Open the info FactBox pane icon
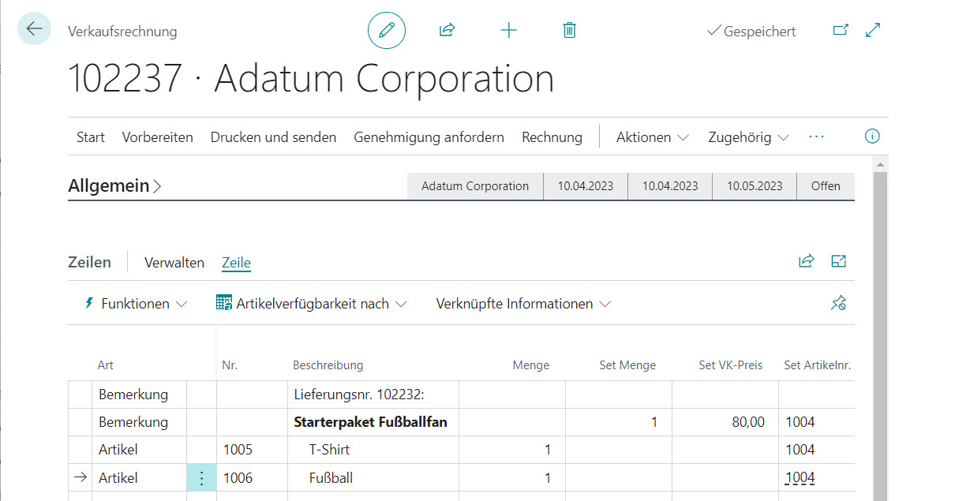This screenshot has height=501, width=955. point(872,136)
